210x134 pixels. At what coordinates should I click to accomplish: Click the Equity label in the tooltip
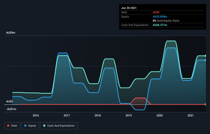pyautogui.click(x=125, y=17)
